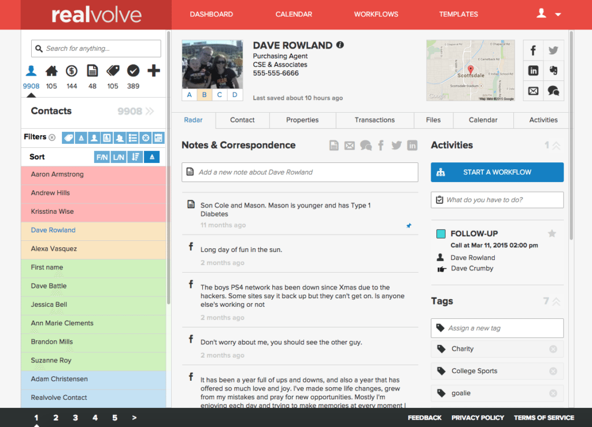Collapse the Tags section chevron

pyautogui.click(x=556, y=302)
